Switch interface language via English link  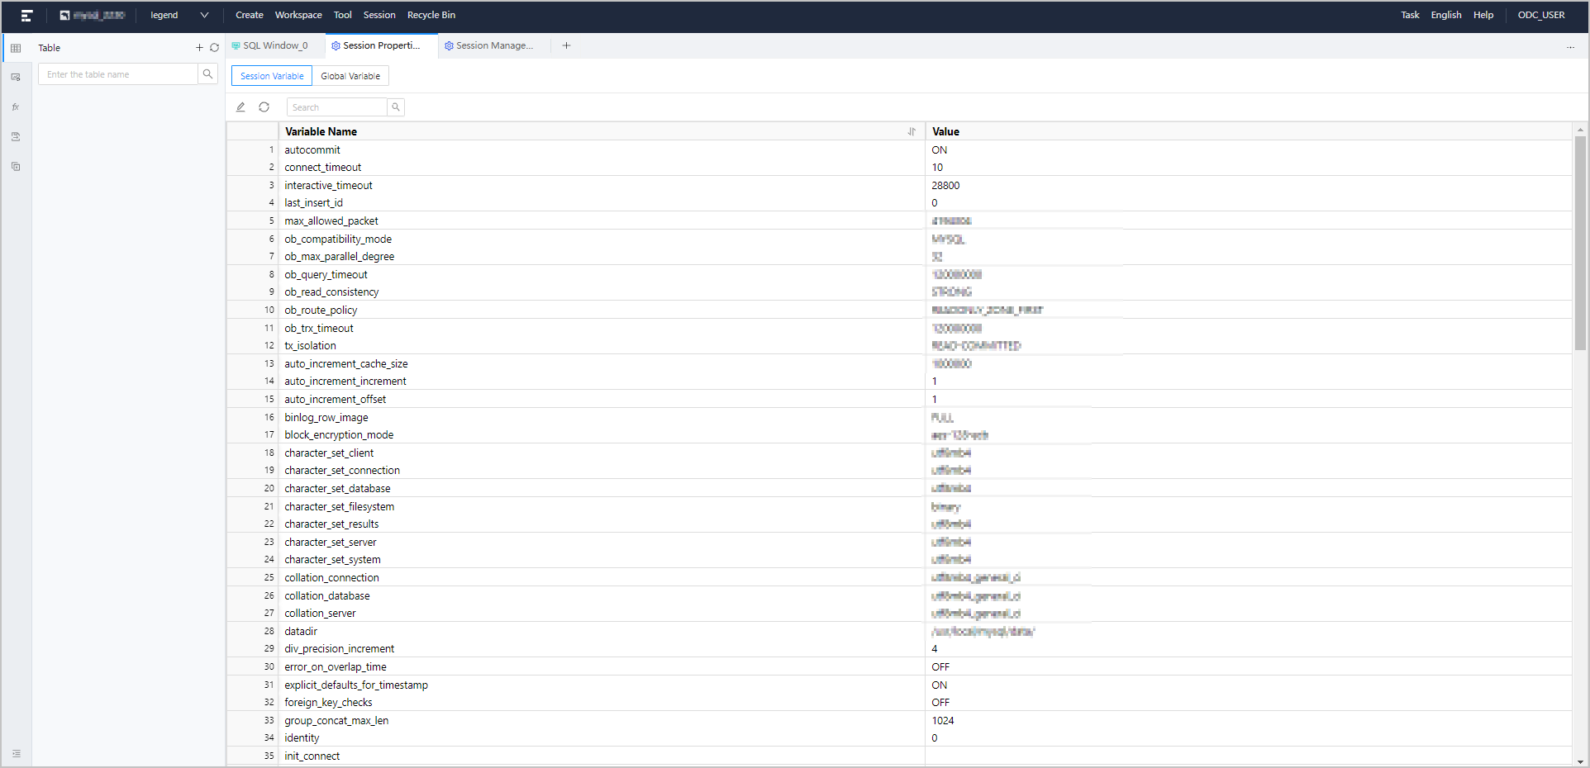tap(1445, 15)
